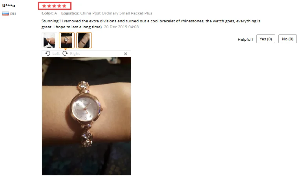Image resolution: width=300 pixels, height=181 pixels.
Task: Click the 'Color: A' variant text
Action: [49, 13]
